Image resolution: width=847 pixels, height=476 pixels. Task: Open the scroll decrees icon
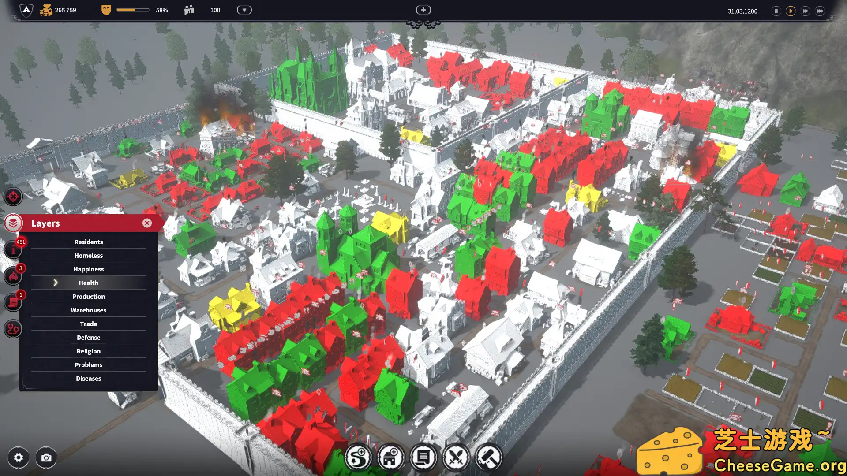tap(423, 457)
